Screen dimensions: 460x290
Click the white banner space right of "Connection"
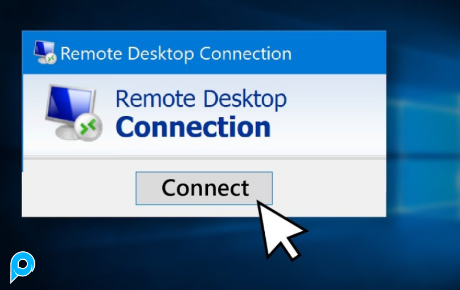tap(328, 126)
